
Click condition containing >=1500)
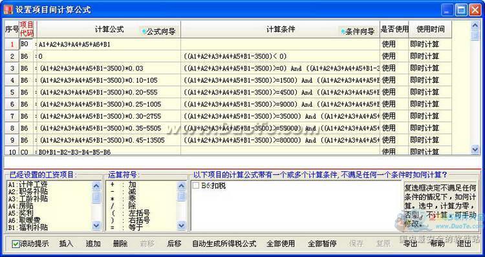[x=280, y=80]
